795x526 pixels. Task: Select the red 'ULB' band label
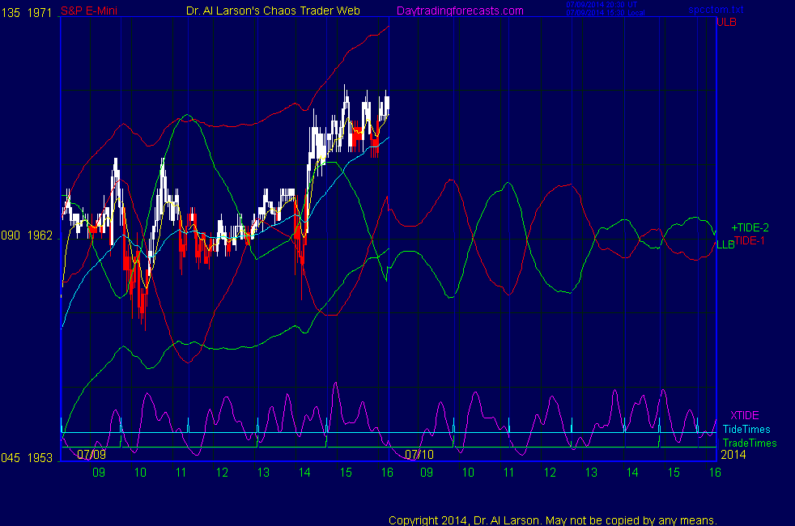tap(726, 23)
